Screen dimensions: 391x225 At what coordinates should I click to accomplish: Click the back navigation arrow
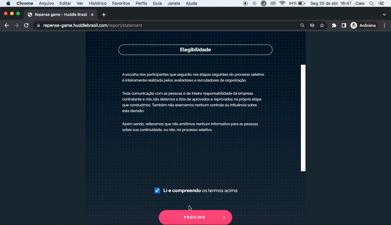click(x=7, y=25)
